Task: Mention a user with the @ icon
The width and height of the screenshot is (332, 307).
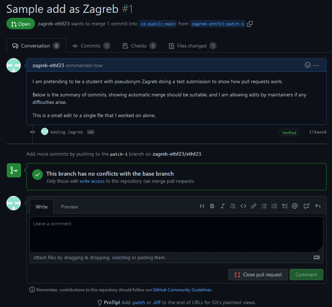Action: (295, 206)
